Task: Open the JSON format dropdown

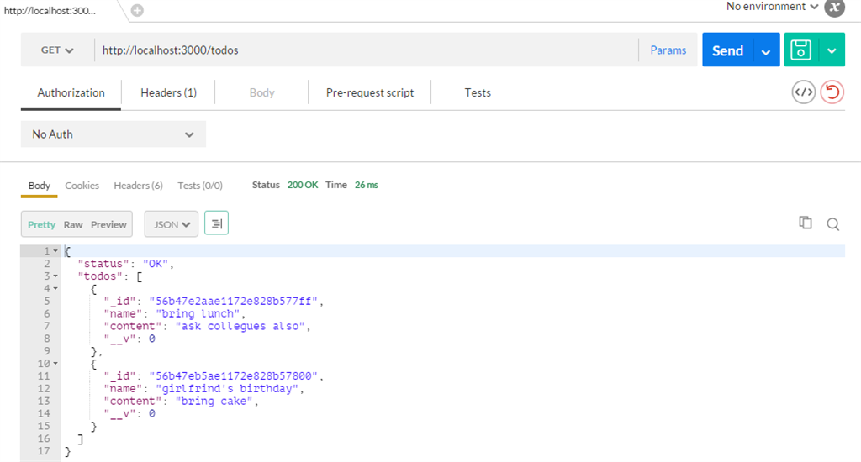Action: [x=172, y=224]
